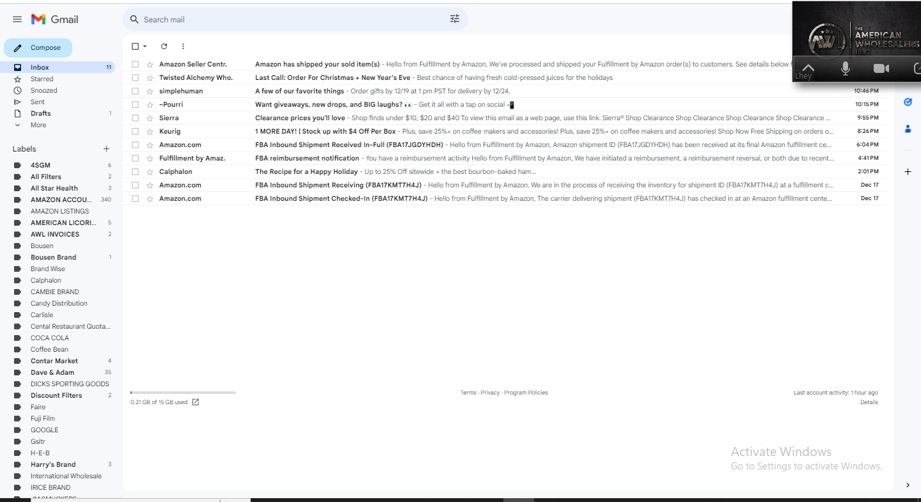This screenshot has height=502, width=921.
Task: Create a new label with plus icon
Action: (106, 149)
